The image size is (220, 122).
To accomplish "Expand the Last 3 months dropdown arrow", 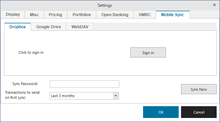I will point(116,96).
